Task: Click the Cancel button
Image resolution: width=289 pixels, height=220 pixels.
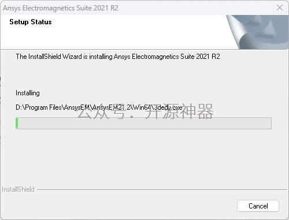Action: click(x=258, y=206)
